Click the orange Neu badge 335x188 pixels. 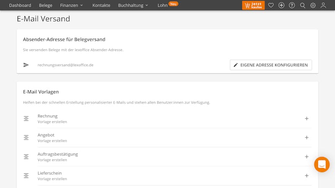(x=173, y=4)
